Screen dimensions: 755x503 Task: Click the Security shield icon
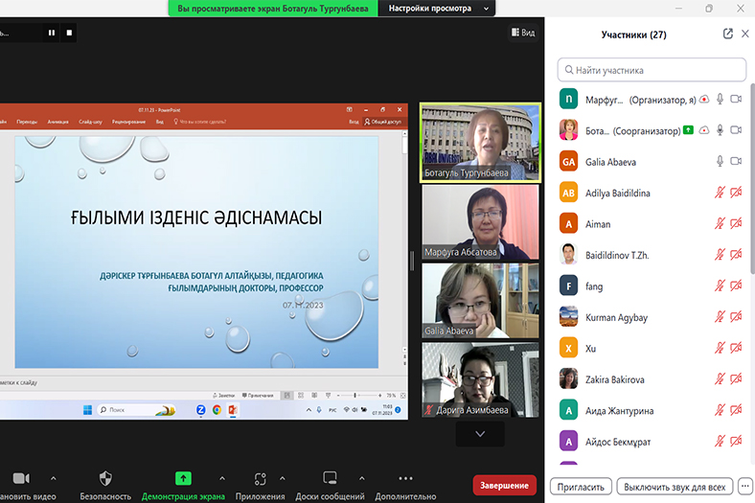(105, 478)
